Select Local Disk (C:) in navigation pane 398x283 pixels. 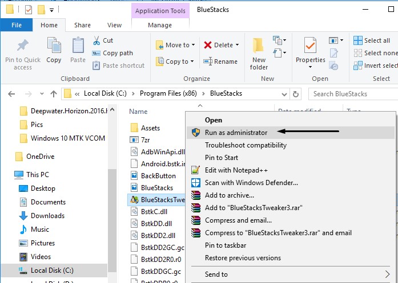coord(54,270)
